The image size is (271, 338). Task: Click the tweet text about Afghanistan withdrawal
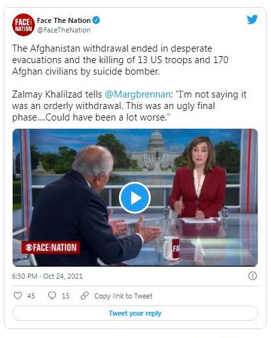pos(120,60)
